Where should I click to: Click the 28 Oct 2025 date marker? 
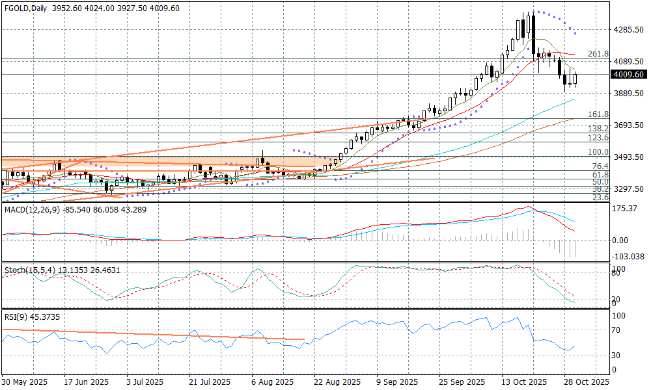point(585,382)
